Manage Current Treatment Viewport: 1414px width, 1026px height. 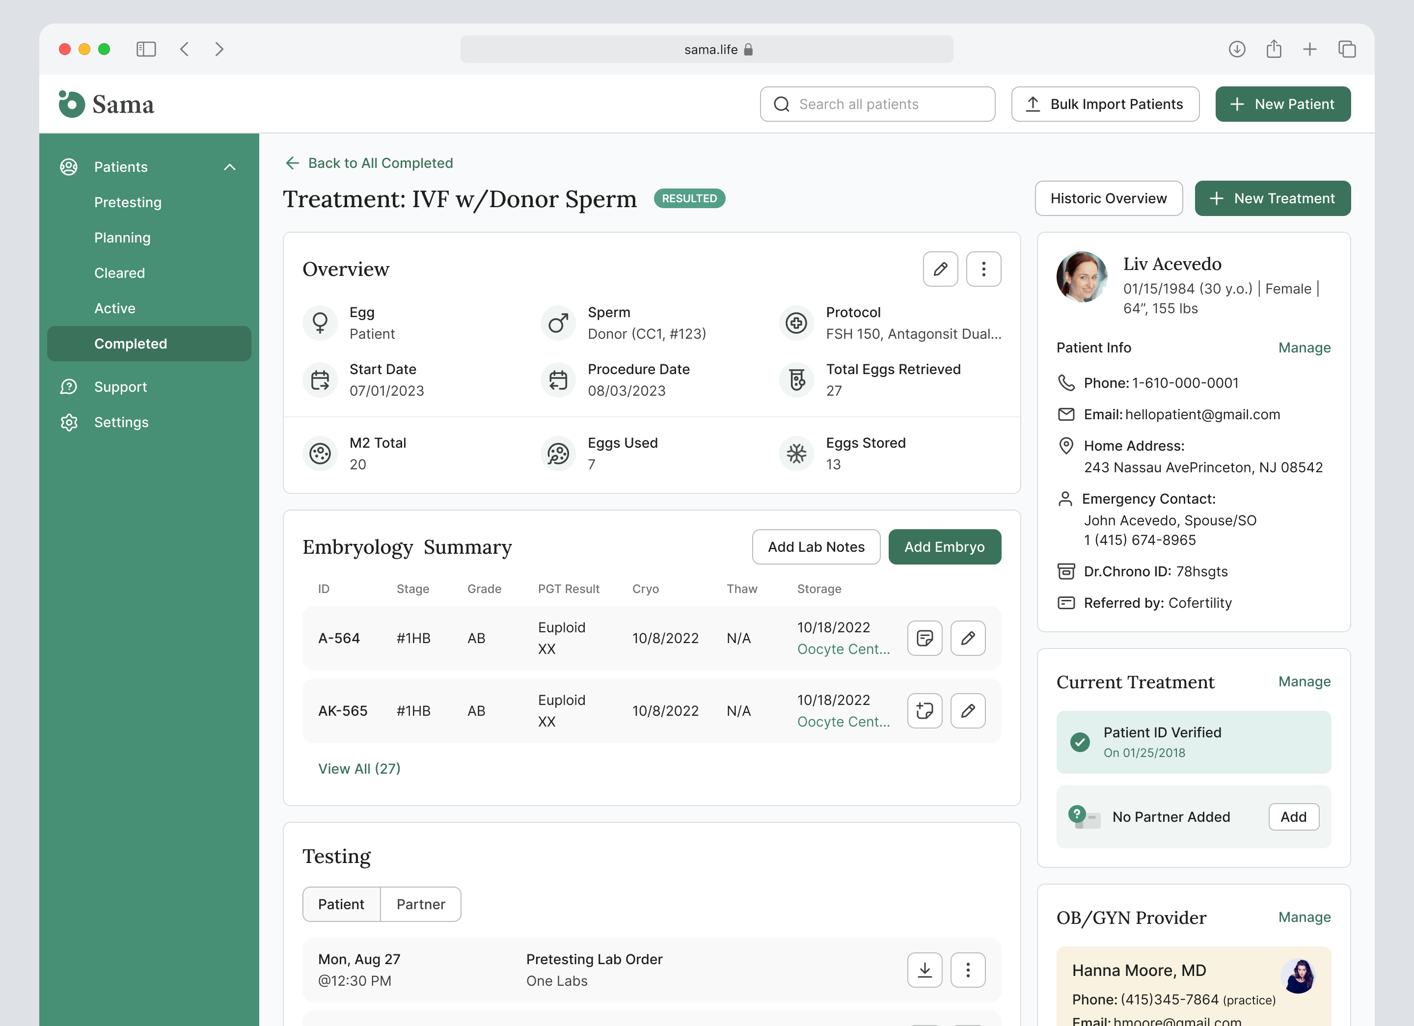[1305, 681]
